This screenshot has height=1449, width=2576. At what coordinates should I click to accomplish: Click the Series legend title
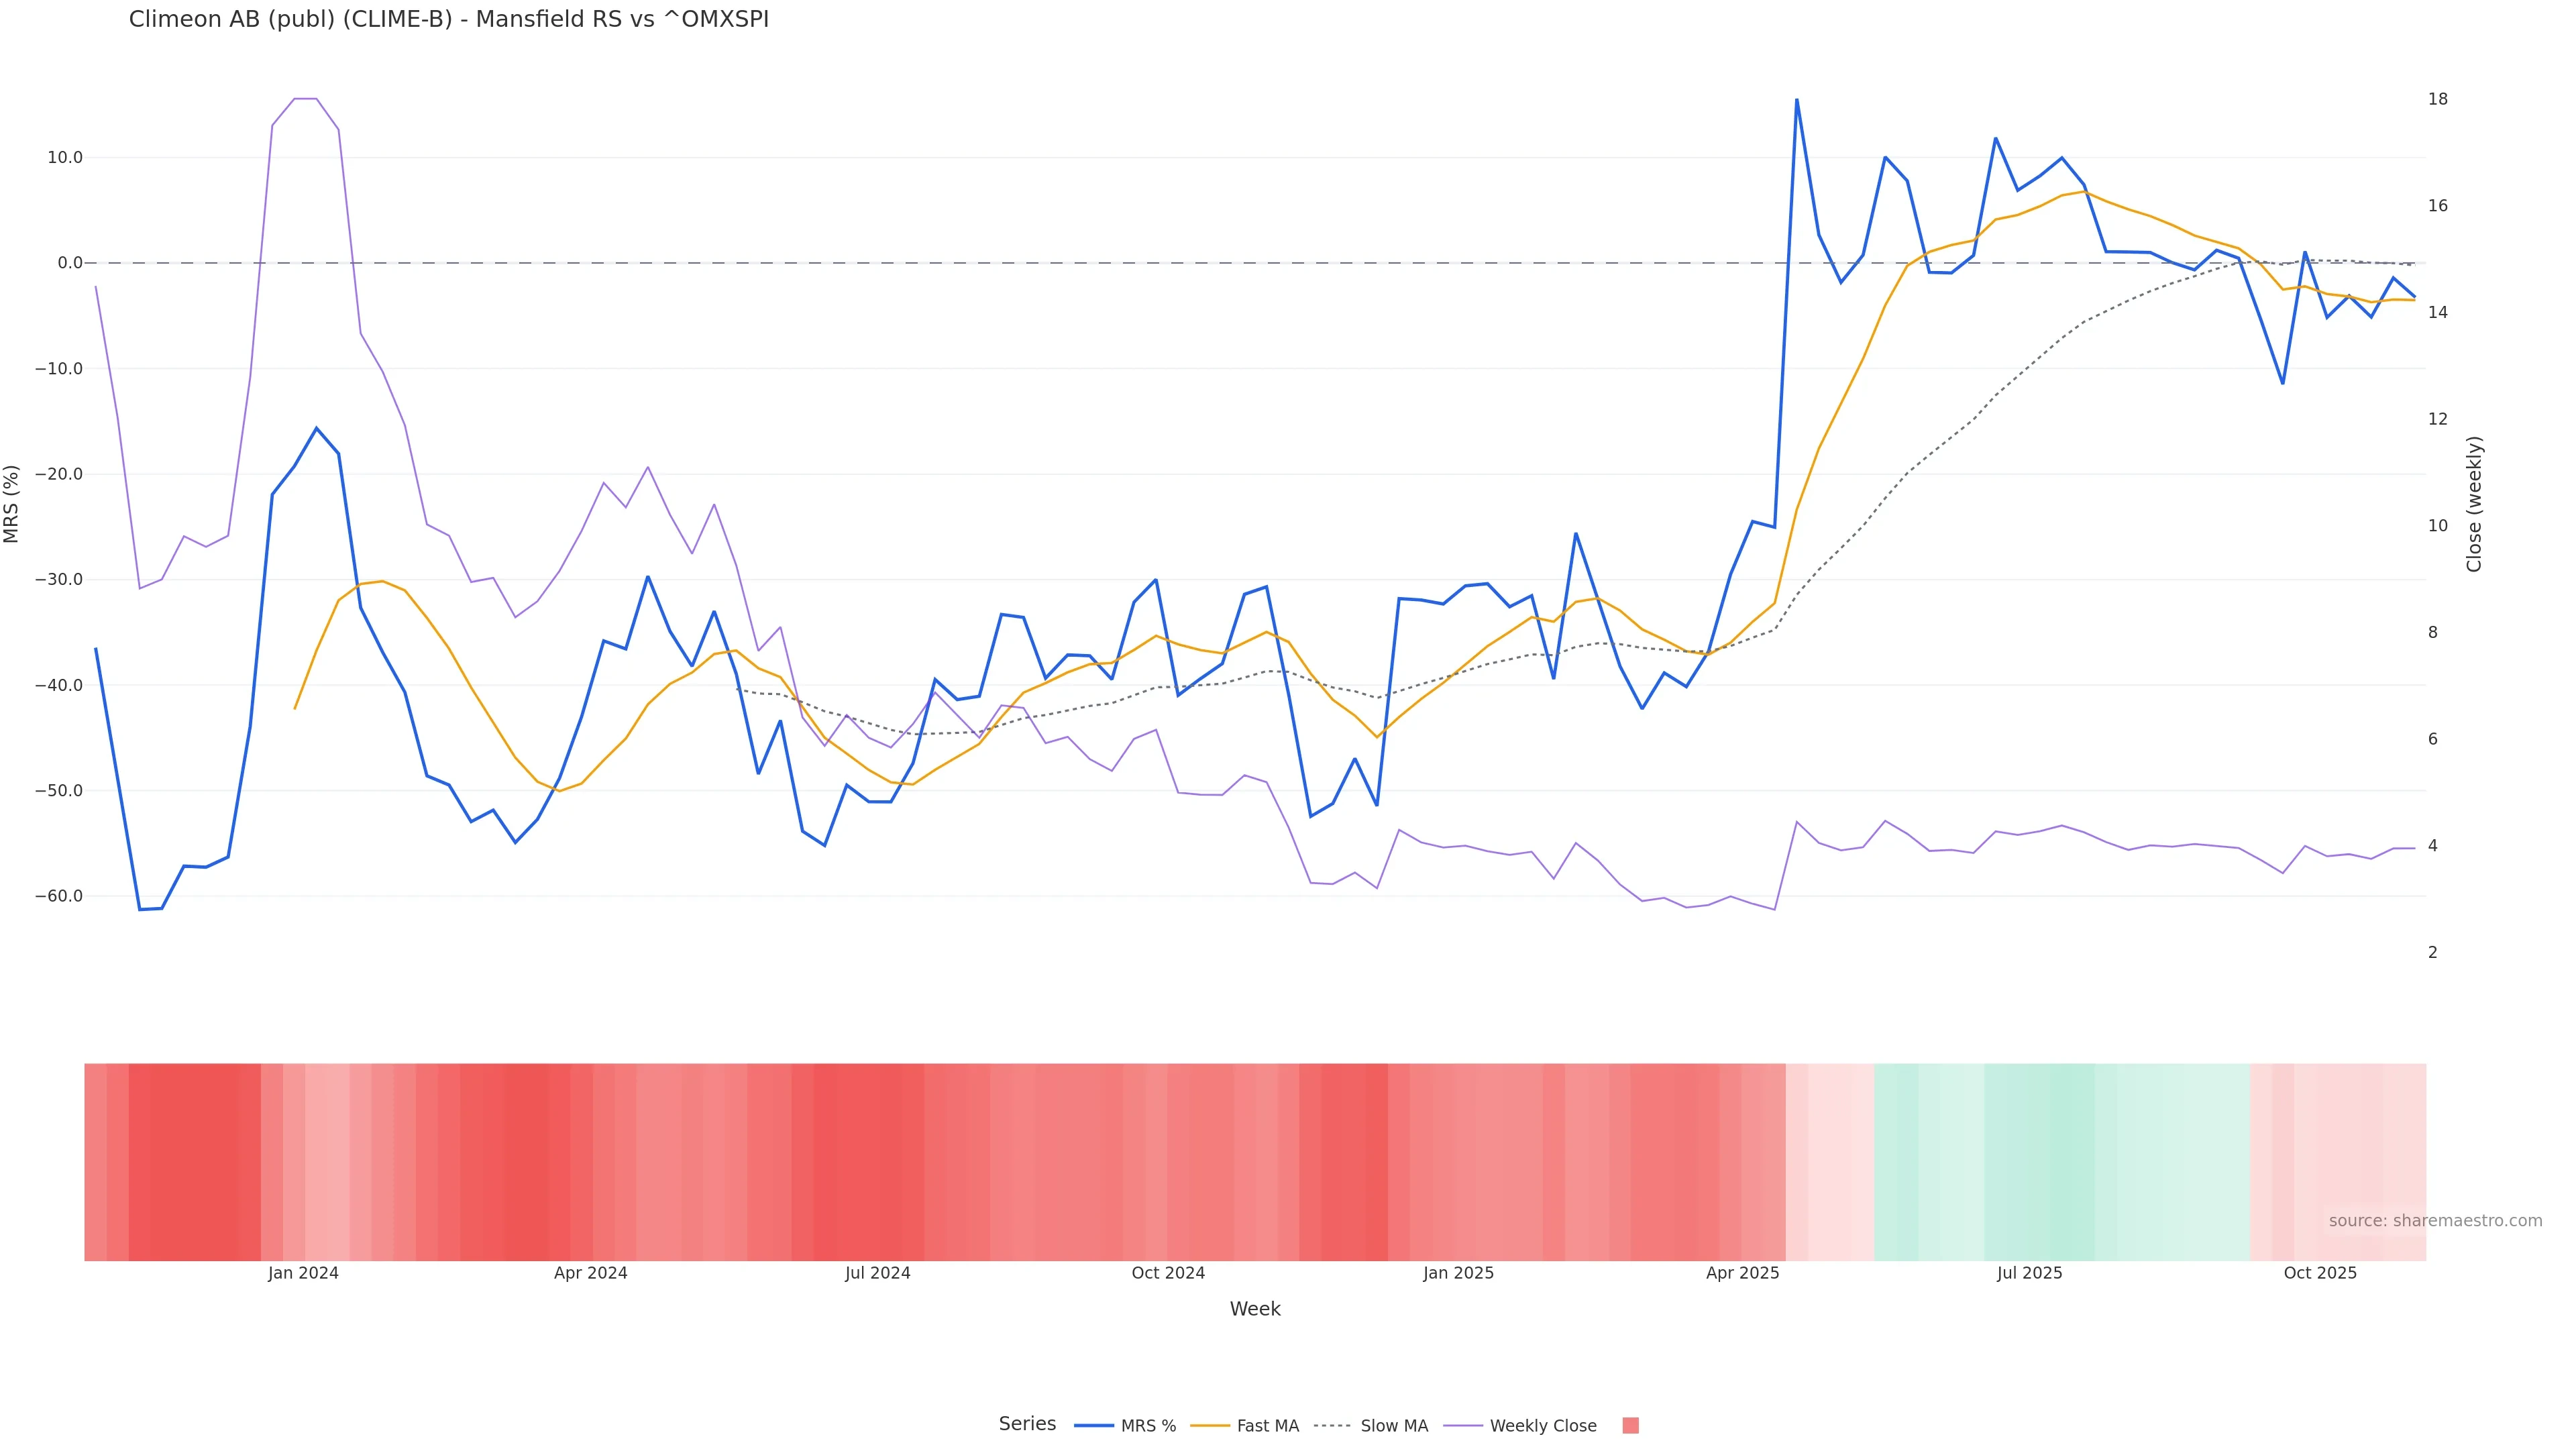1027,1424
